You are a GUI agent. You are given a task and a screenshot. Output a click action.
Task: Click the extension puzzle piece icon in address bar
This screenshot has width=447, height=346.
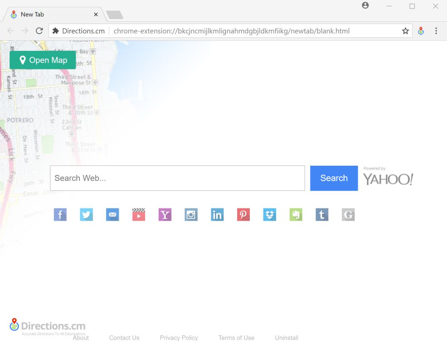pyautogui.click(x=56, y=31)
